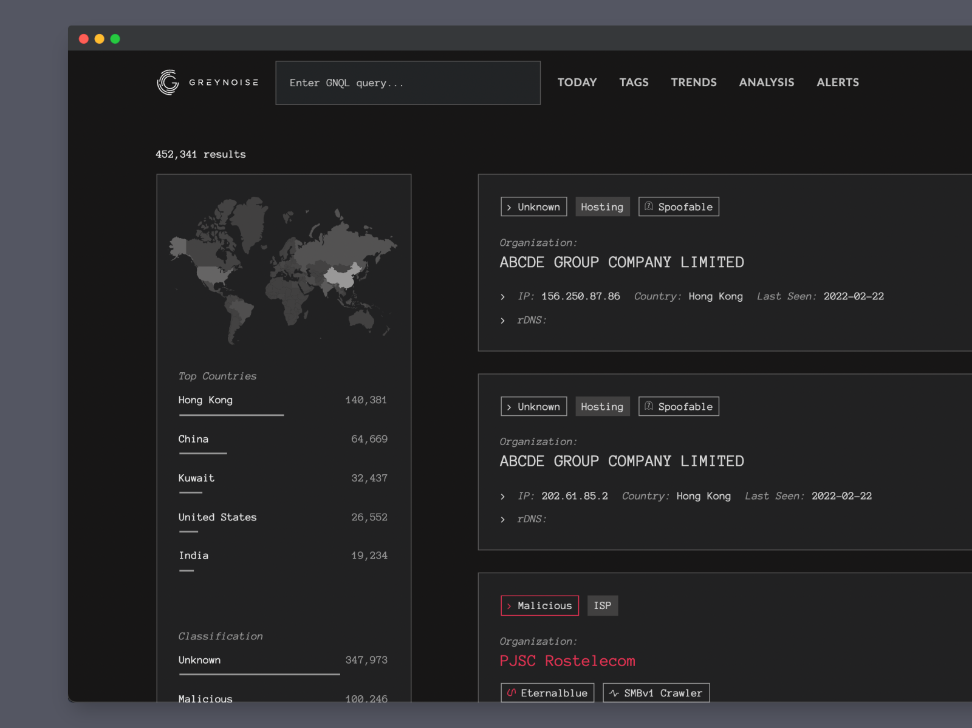Click the GreyNoise logo icon
972x728 pixels.
(x=168, y=83)
